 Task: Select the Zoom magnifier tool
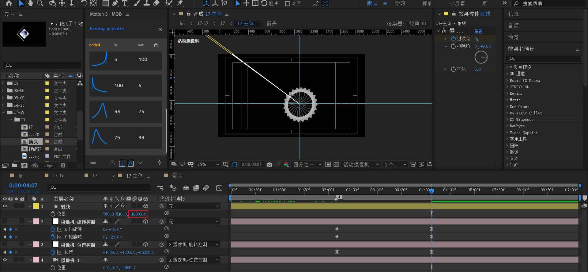(x=40, y=3)
